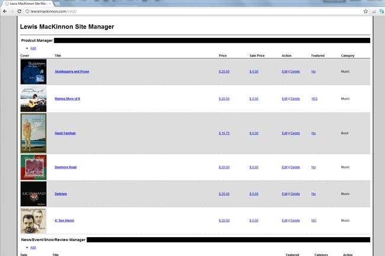Image resolution: width=385 pixels, height=256 pixels.
Task: Click Making More of It cover thumbnail
Action: [x=33, y=99]
